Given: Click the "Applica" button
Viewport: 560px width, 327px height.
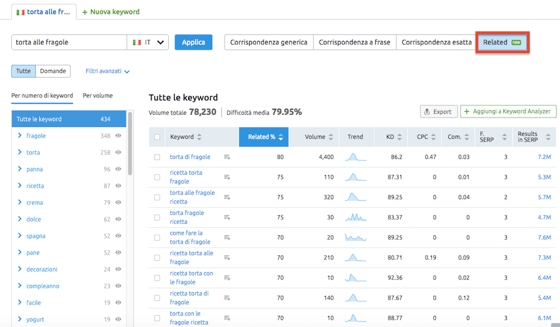Looking at the screenshot, I should coord(193,42).
